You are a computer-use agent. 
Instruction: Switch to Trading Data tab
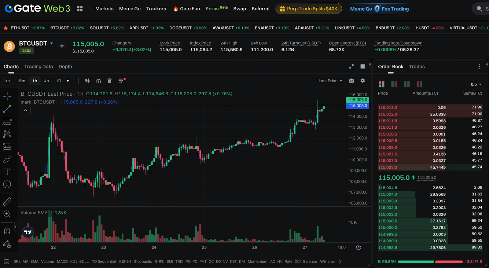pyautogui.click(x=39, y=67)
